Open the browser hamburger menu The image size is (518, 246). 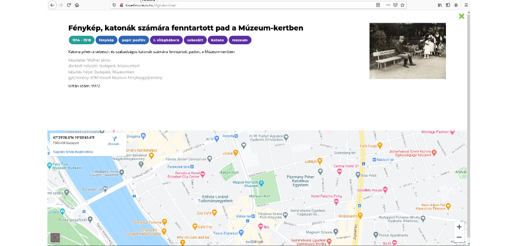[466, 5]
